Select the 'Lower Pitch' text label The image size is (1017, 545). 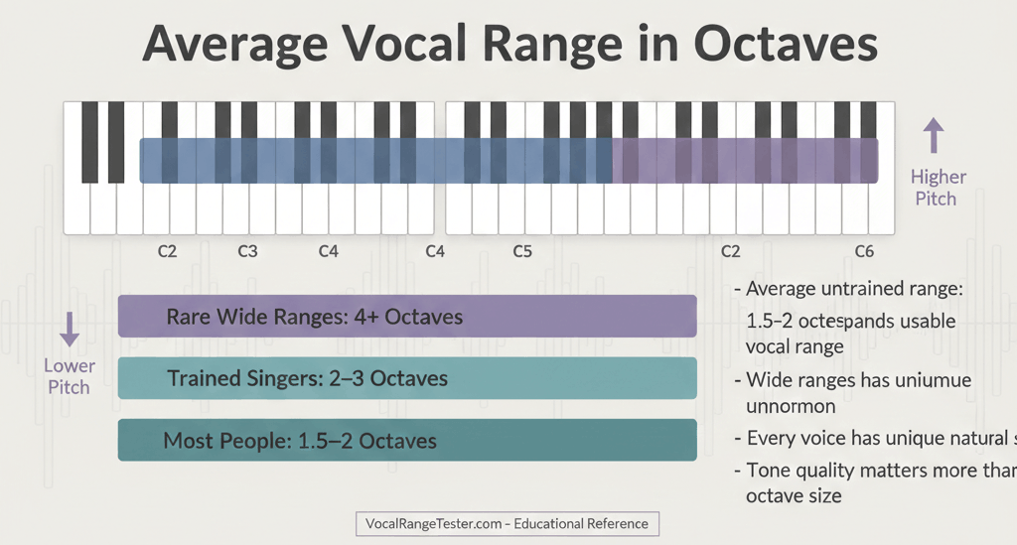pos(69,376)
